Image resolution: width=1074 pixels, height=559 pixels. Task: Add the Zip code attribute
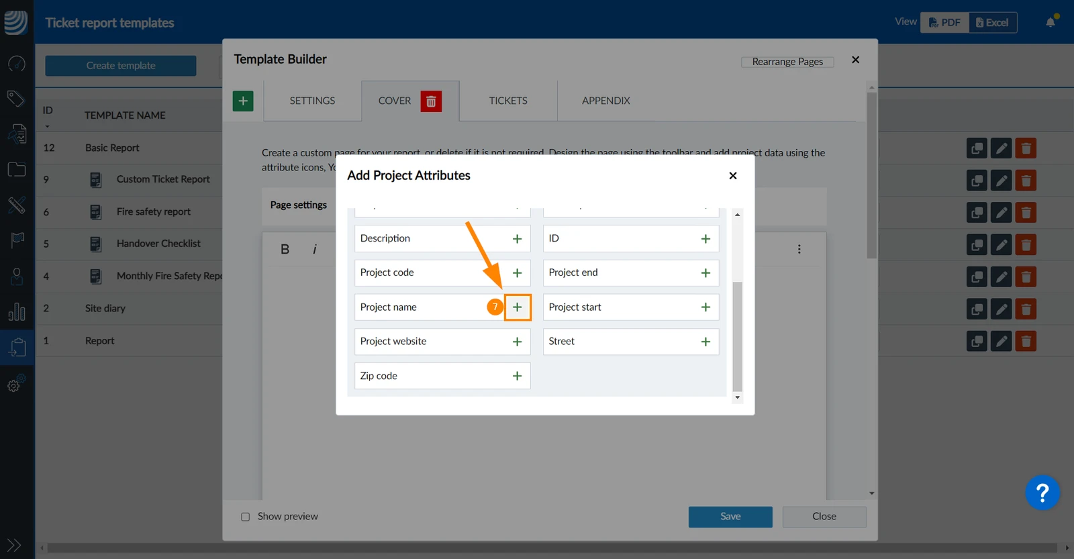coord(517,376)
